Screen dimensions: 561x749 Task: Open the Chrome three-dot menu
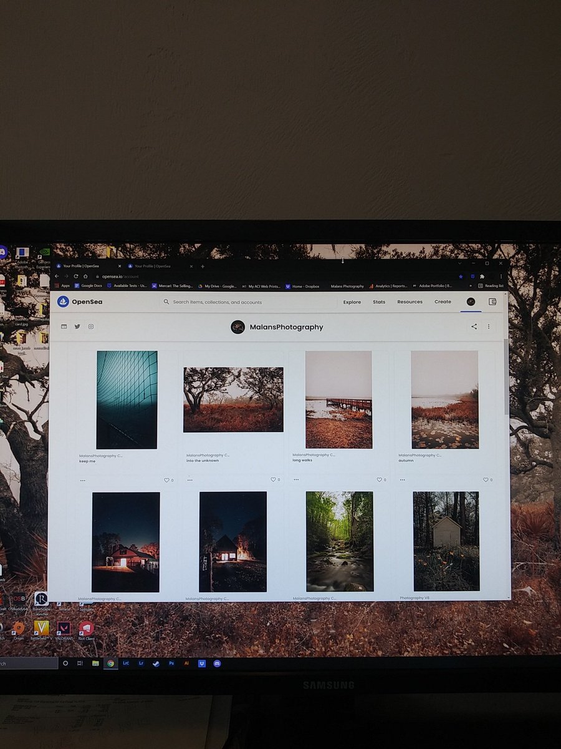[502, 276]
